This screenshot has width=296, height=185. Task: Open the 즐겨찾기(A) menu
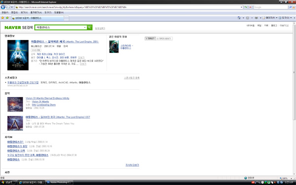pos(36,12)
